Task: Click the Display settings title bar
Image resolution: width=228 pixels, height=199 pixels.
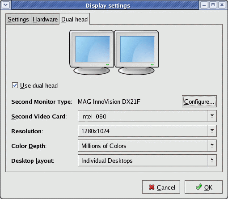Action: 105,5
